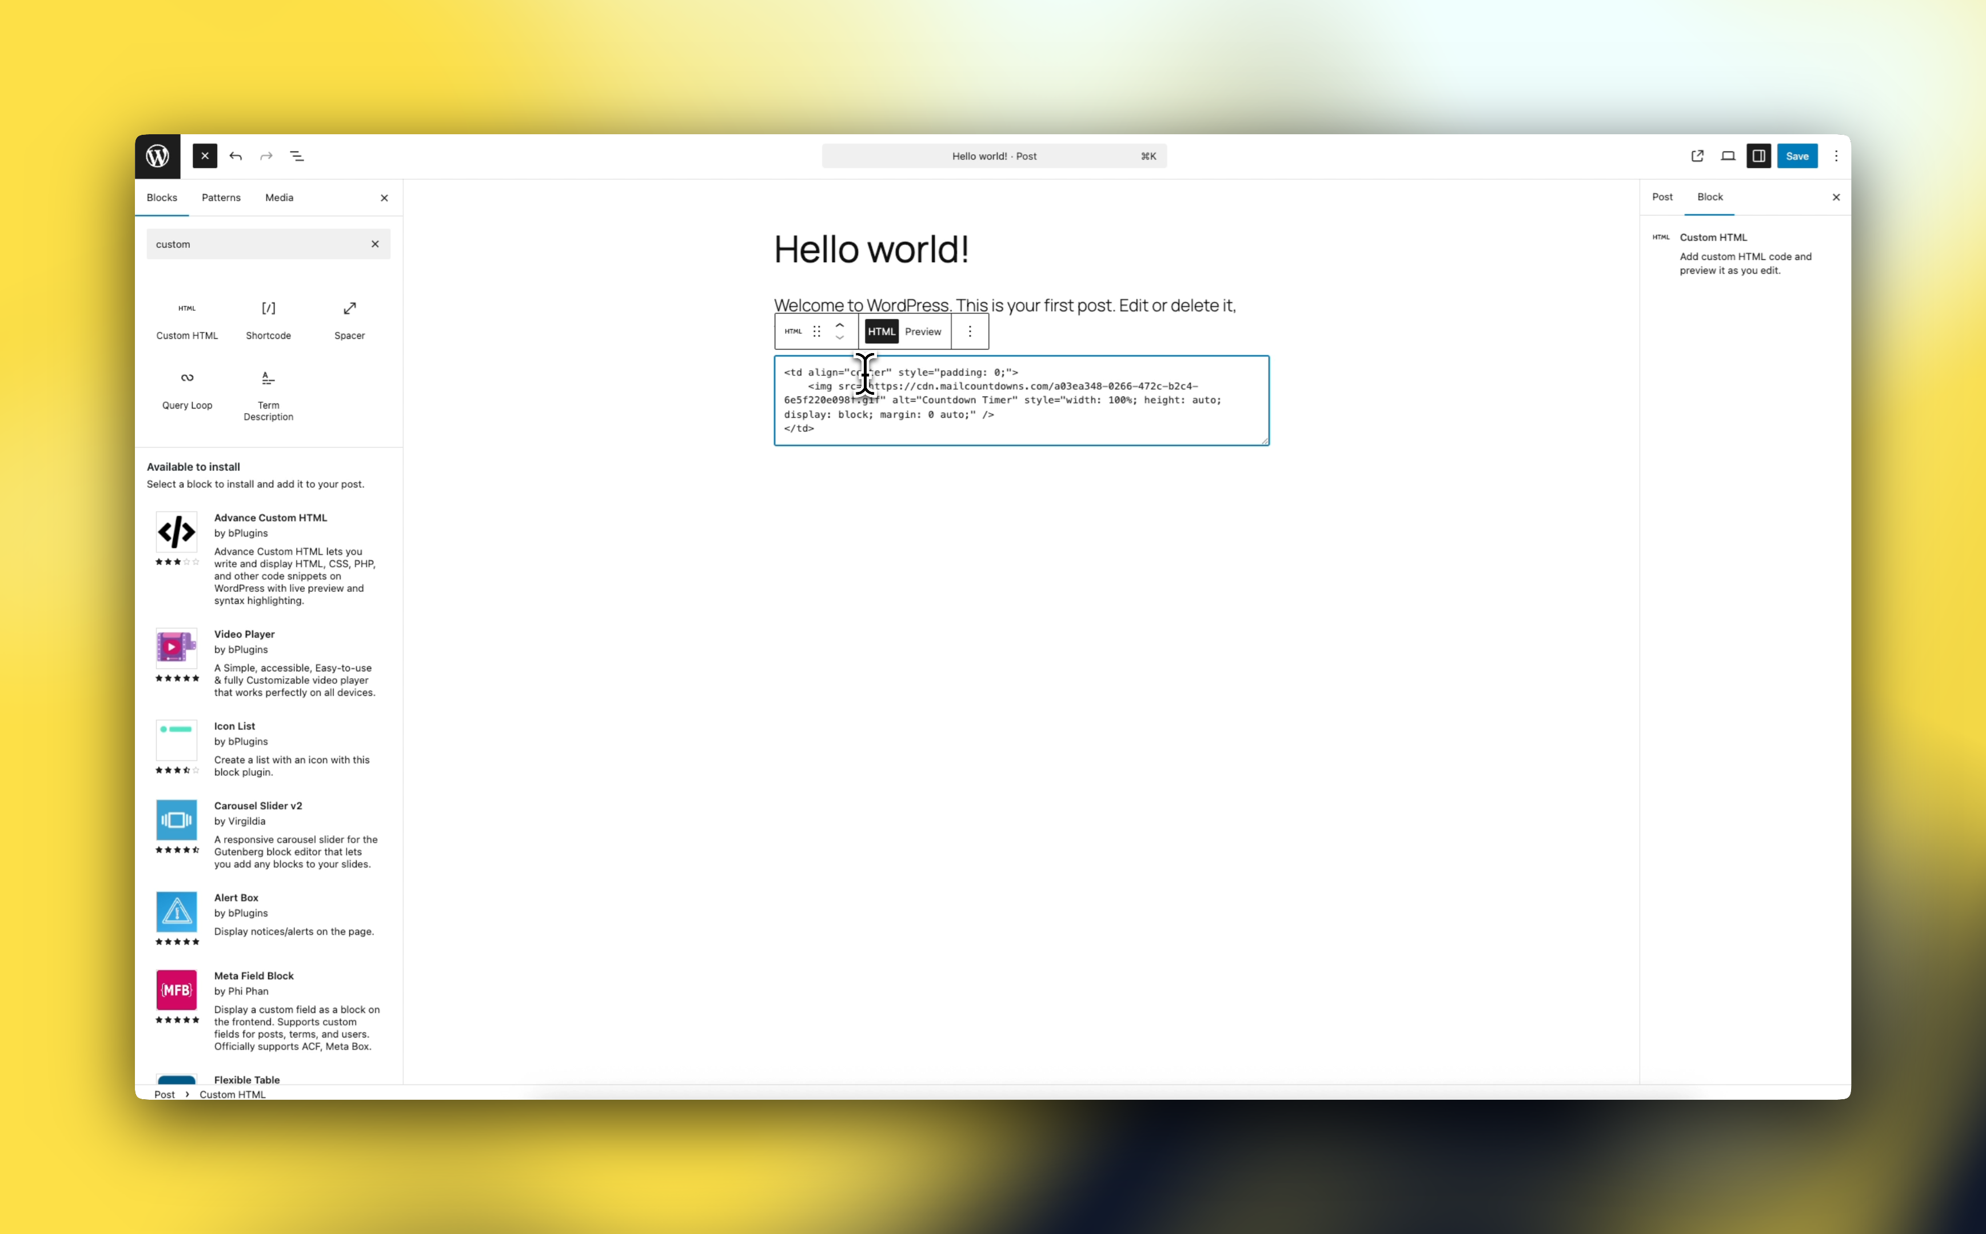Open the Document Overview list view
The image size is (1986, 1234).
[x=296, y=156]
